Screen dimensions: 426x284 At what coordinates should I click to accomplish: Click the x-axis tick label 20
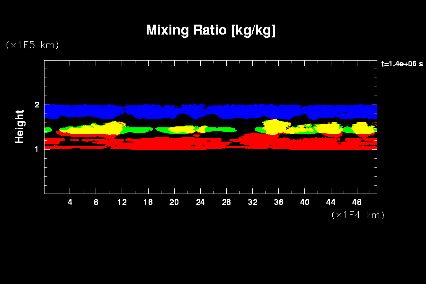(x=174, y=202)
